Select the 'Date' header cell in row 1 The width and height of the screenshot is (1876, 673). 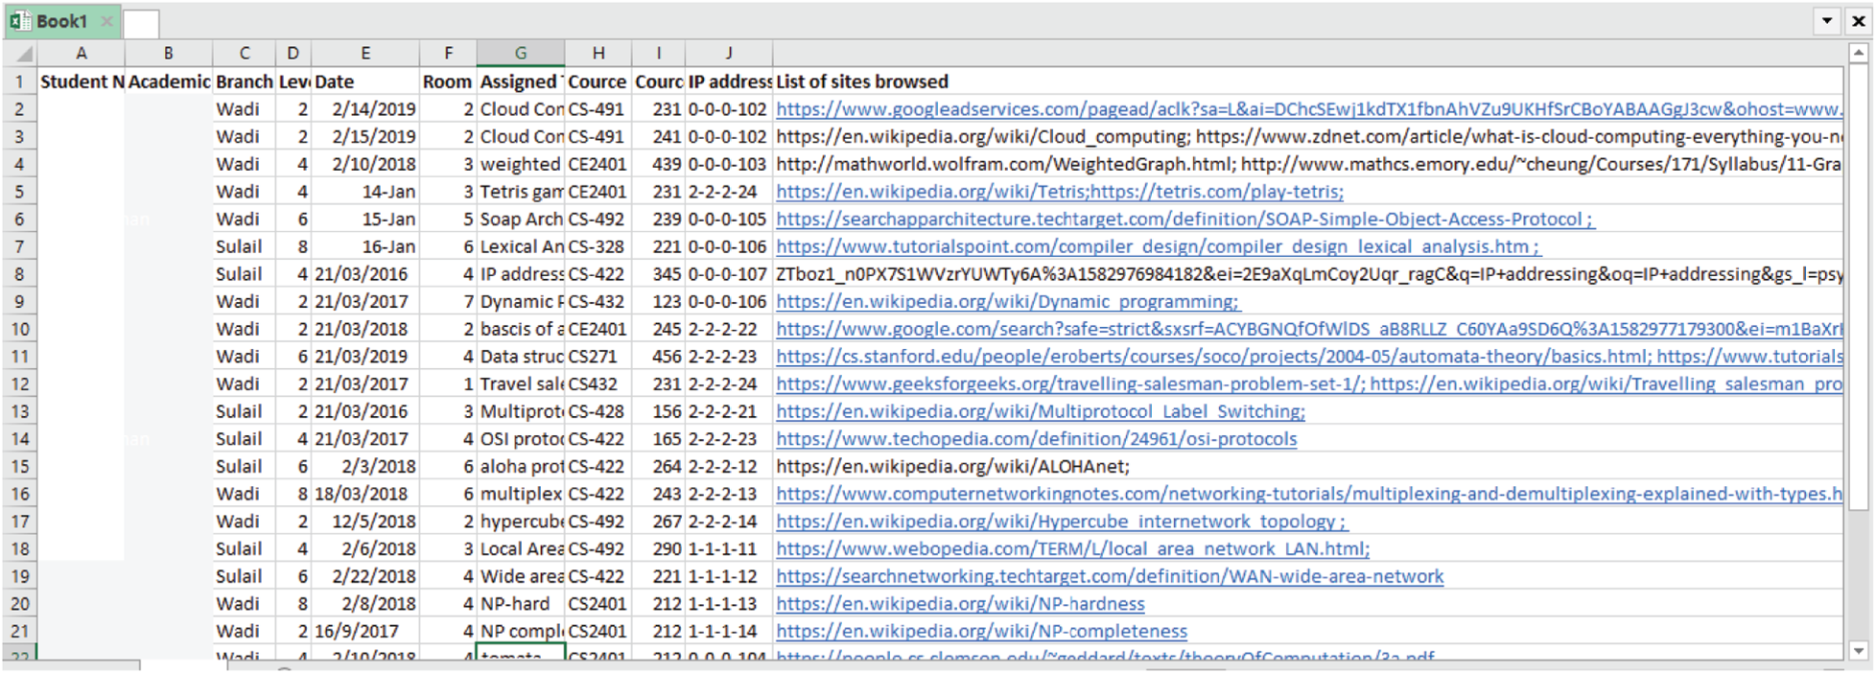[x=364, y=81]
